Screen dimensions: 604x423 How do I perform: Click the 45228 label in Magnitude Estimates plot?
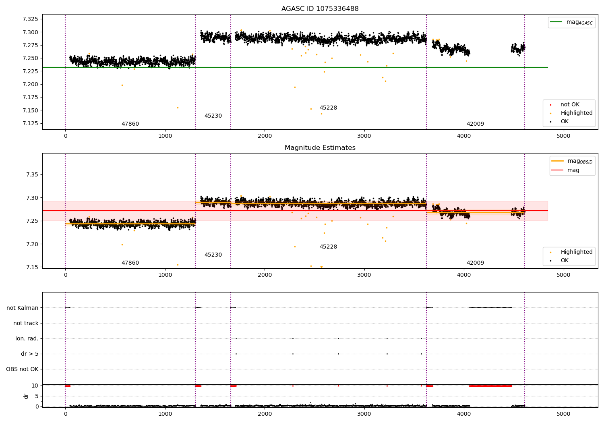tap(328, 247)
